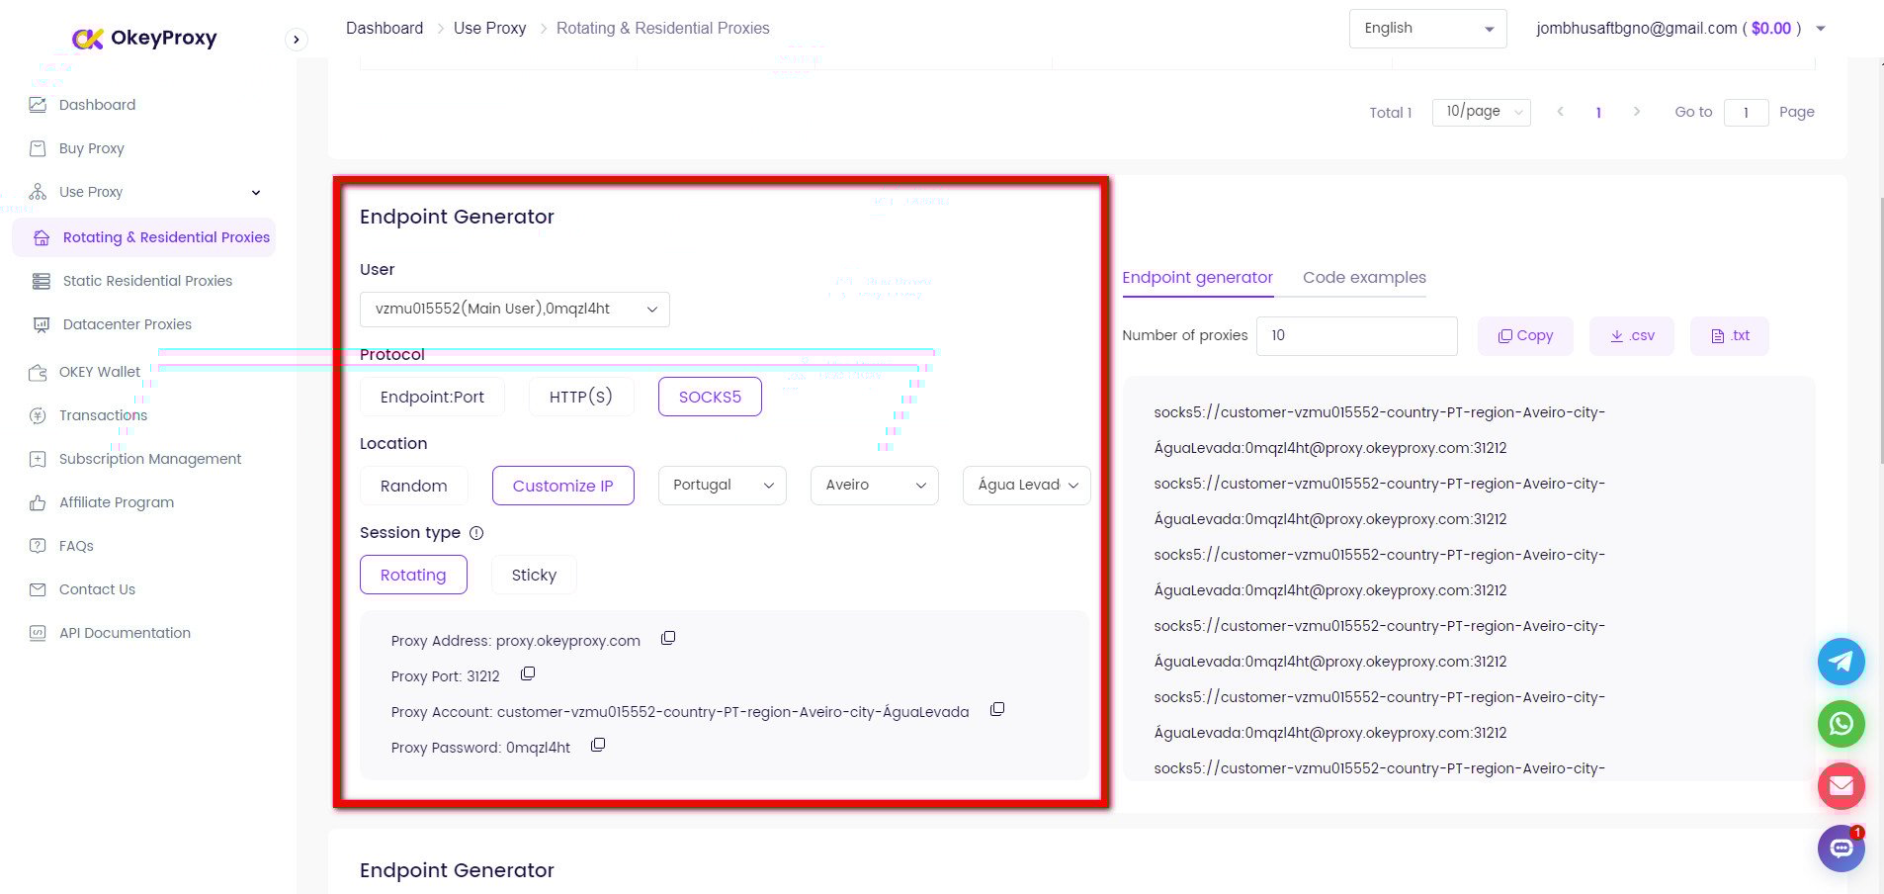Click the red email floating icon
This screenshot has height=894, width=1884.
point(1841,786)
